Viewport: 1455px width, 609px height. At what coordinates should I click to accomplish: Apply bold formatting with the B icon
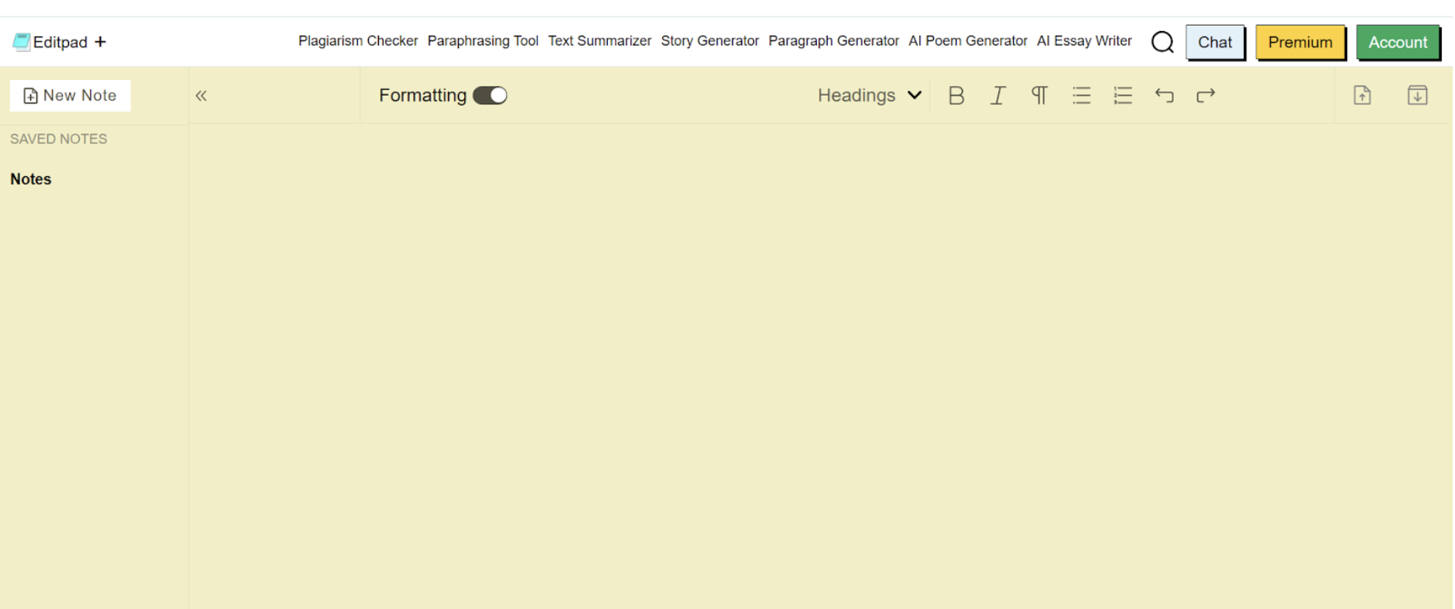point(956,96)
